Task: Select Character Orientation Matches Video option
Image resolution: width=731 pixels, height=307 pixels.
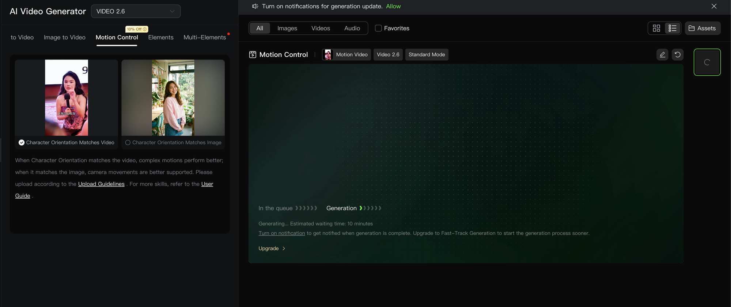Action: 67,142
